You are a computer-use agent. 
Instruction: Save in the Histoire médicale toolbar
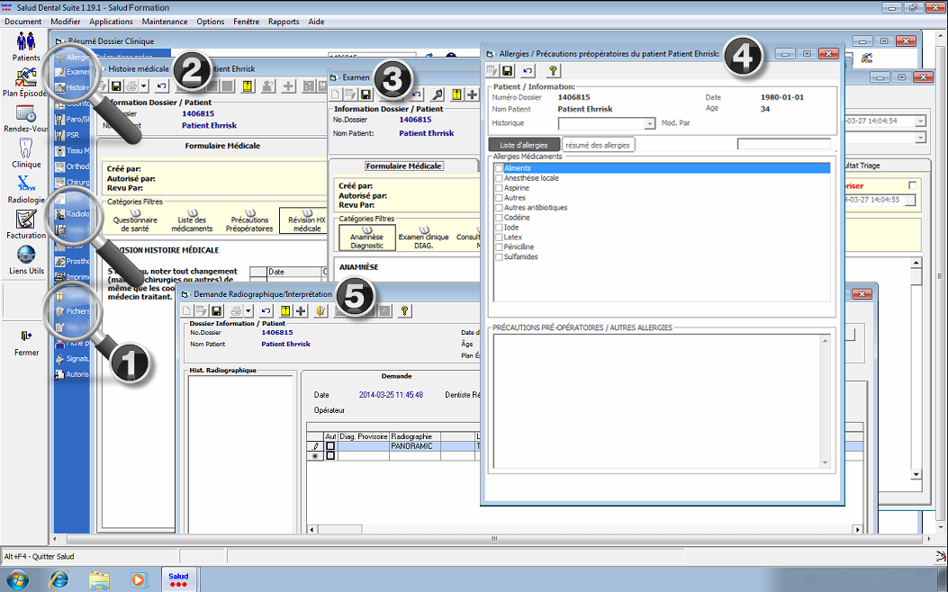(x=116, y=86)
